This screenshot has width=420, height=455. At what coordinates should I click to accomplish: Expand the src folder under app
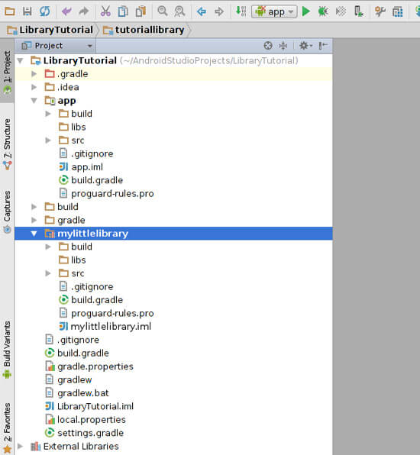click(48, 140)
